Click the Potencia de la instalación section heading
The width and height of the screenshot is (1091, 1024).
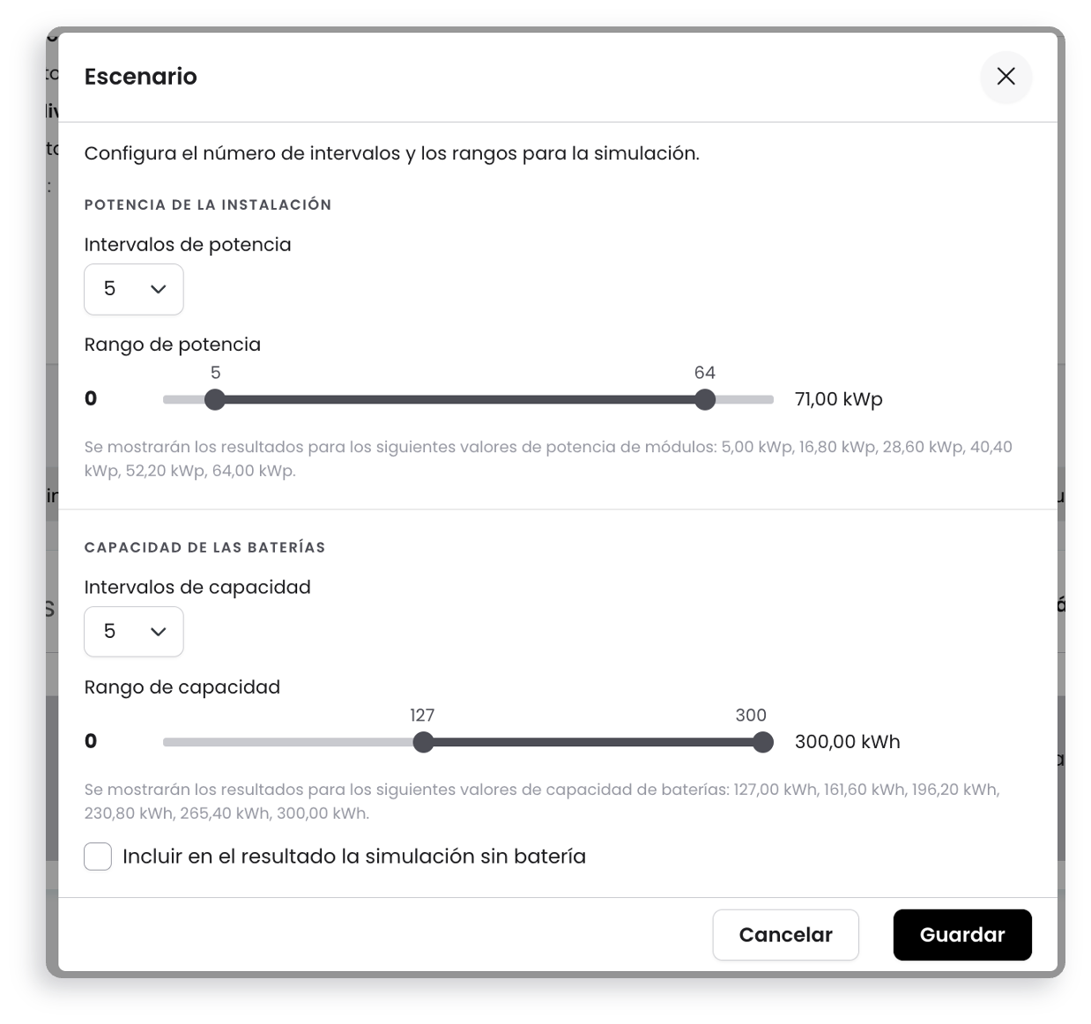coord(208,204)
